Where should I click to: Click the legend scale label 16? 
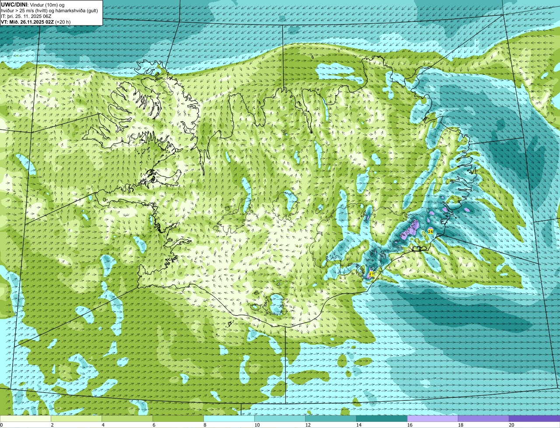coord(410,425)
